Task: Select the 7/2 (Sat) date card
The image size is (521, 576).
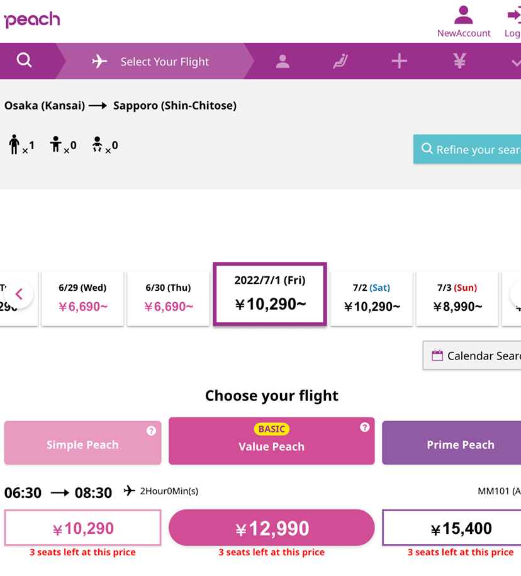Action: click(372, 298)
